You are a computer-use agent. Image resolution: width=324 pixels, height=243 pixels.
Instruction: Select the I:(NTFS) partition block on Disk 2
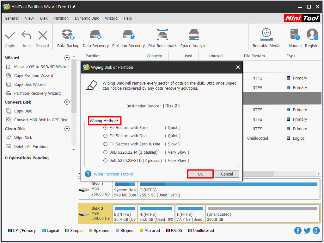[190, 214]
